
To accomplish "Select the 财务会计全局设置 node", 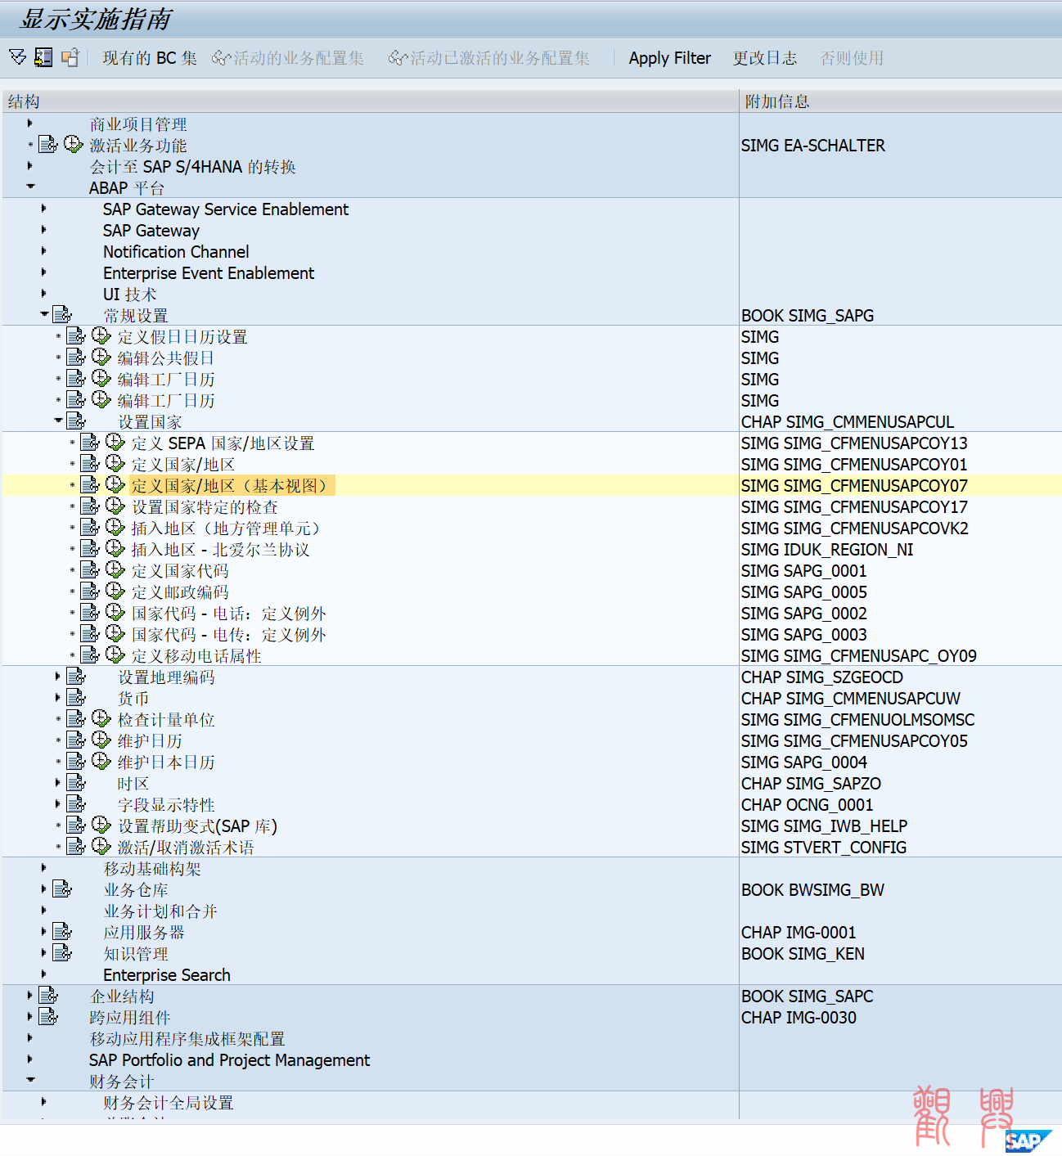I will (x=169, y=1103).
